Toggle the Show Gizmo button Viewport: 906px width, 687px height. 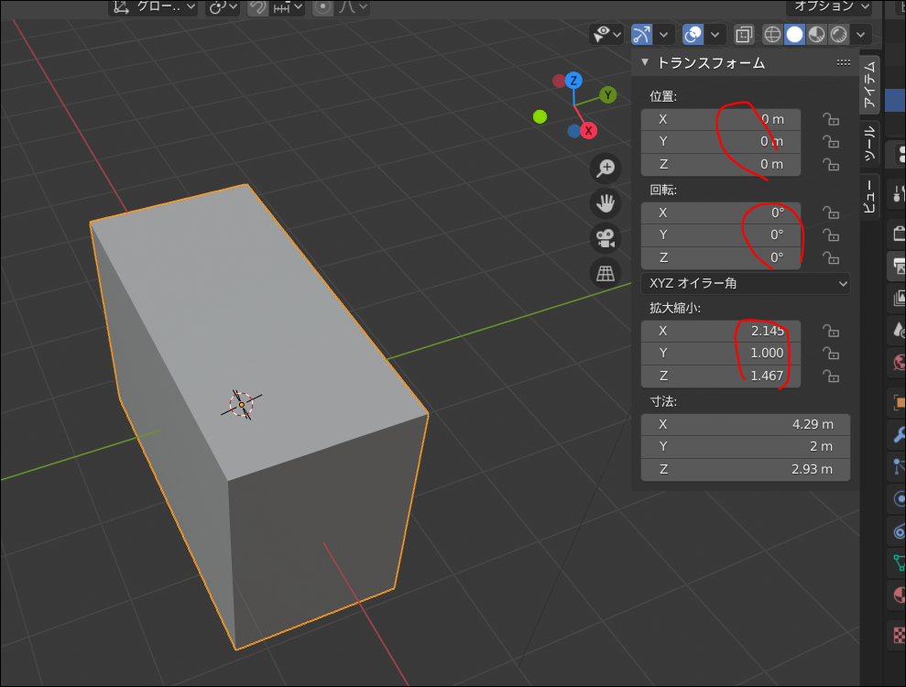click(x=641, y=35)
